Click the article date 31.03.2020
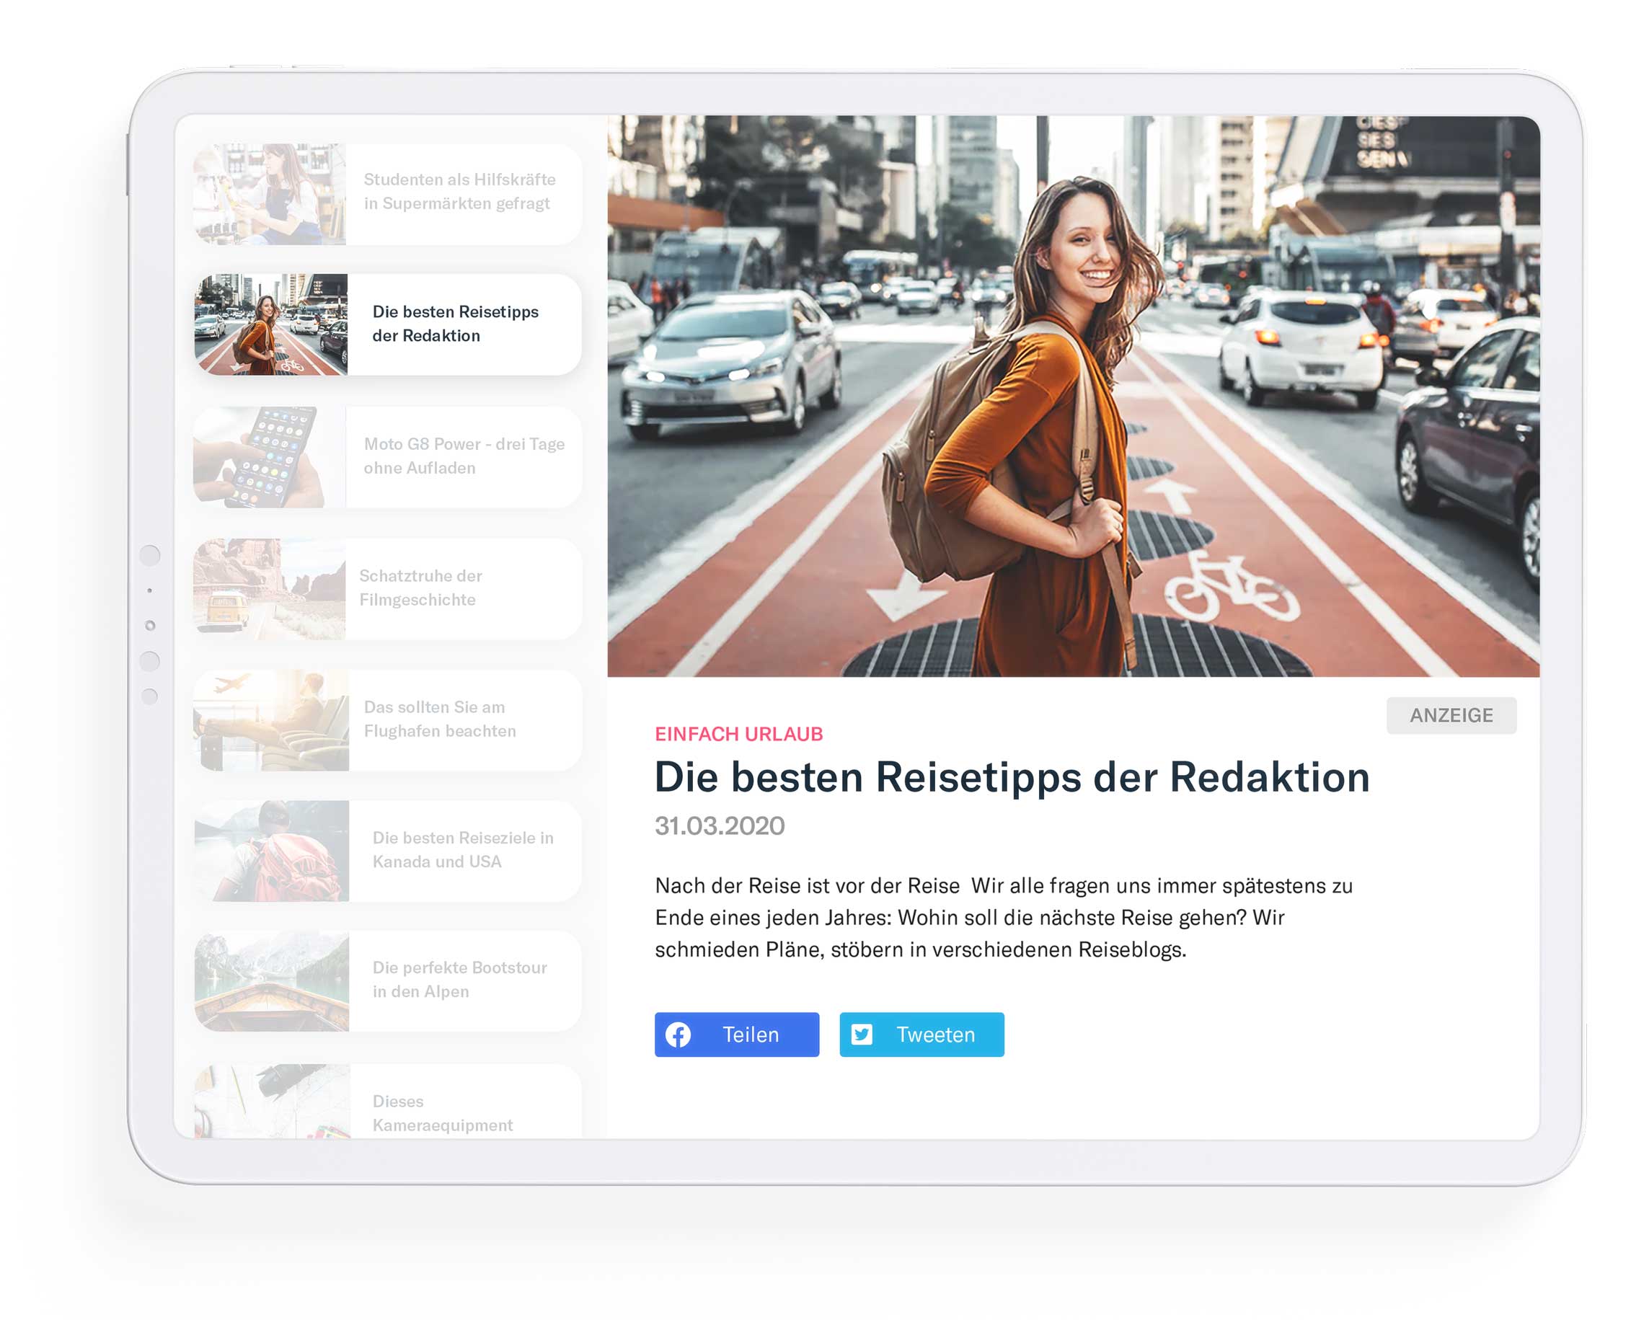Image resolution: width=1631 pixels, height=1320 pixels. click(720, 825)
